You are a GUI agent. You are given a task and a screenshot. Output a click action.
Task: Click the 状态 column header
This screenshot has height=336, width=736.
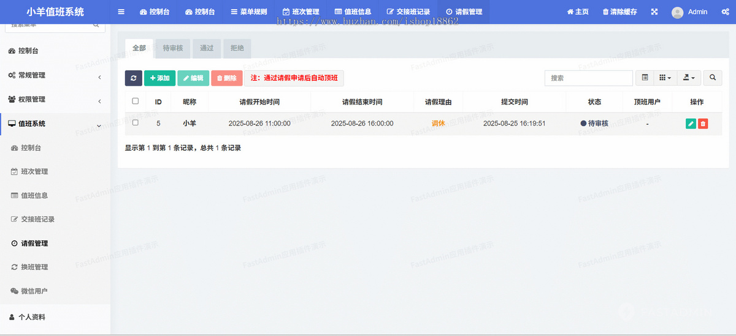point(594,102)
